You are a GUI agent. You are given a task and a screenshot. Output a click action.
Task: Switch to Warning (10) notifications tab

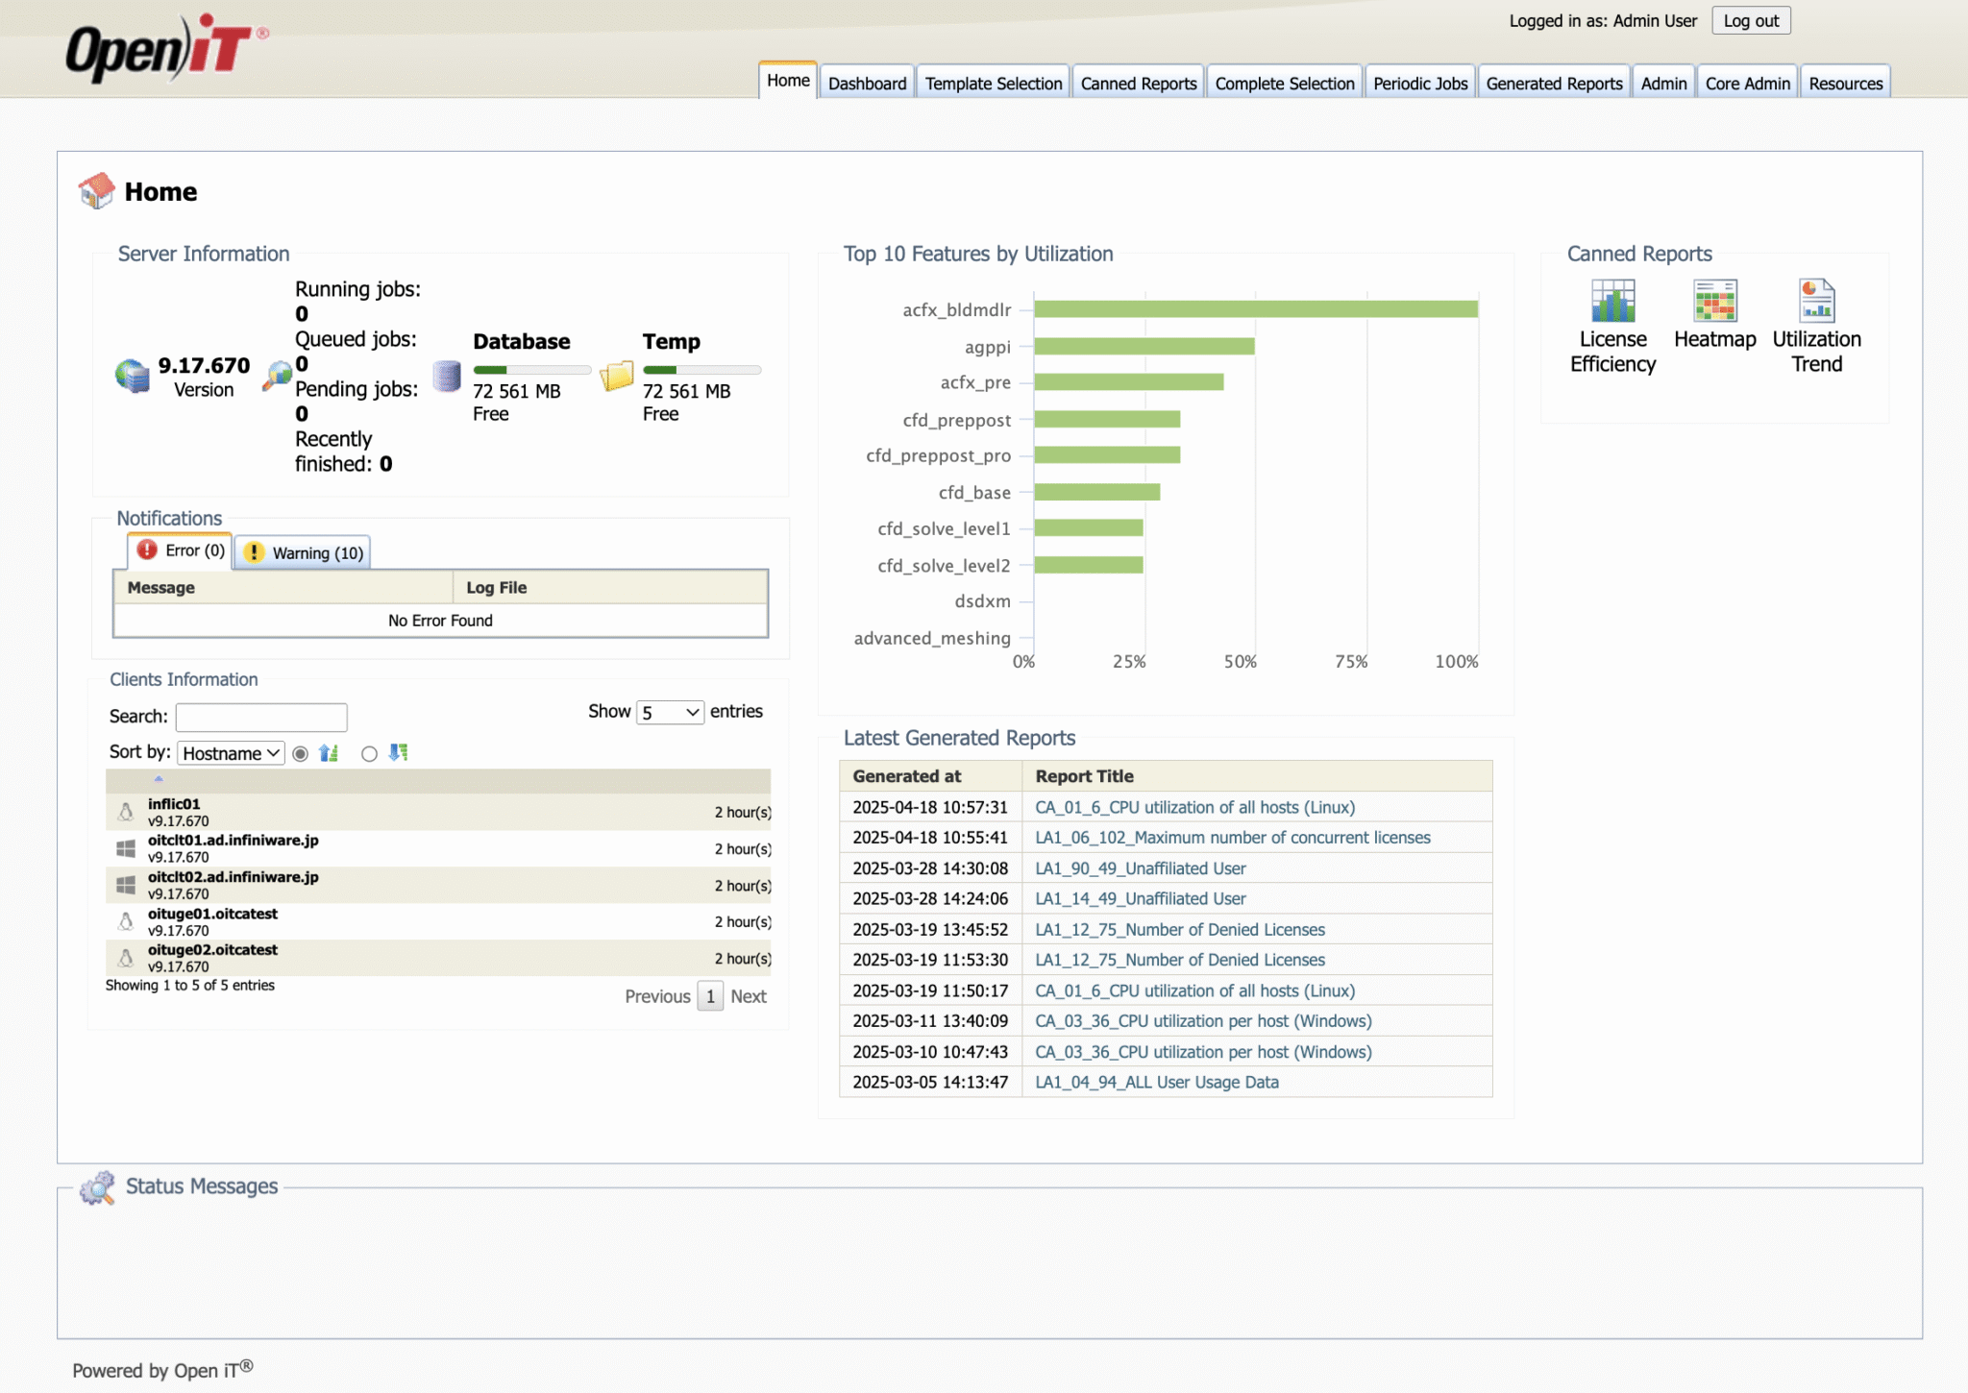click(304, 552)
